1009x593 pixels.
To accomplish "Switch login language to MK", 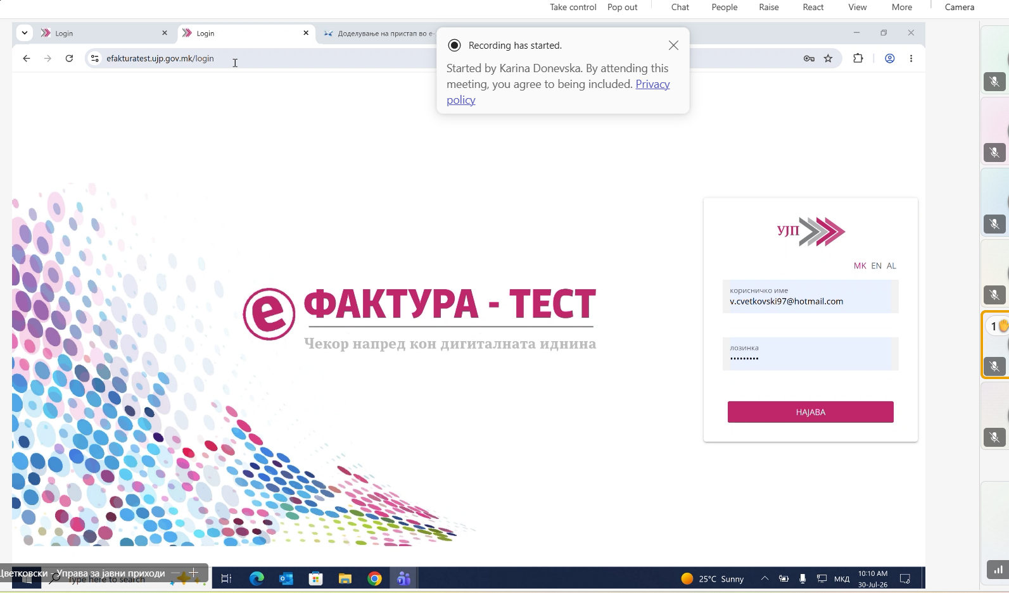I will tap(860, 266).
